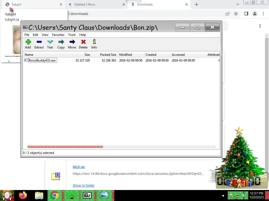This screenshot has width=269, height=201.
Task: Close the Downloads tab
Action: tap(187, 4)
